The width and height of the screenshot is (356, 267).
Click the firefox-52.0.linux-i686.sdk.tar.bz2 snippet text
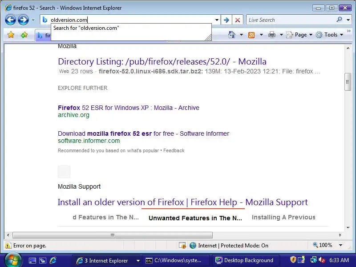coord(151,71)
